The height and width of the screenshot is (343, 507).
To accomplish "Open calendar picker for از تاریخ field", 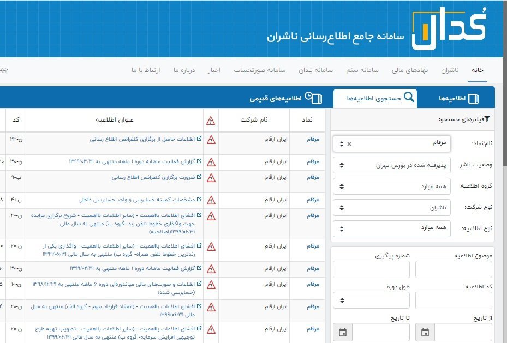I will (x=425, y=332).
